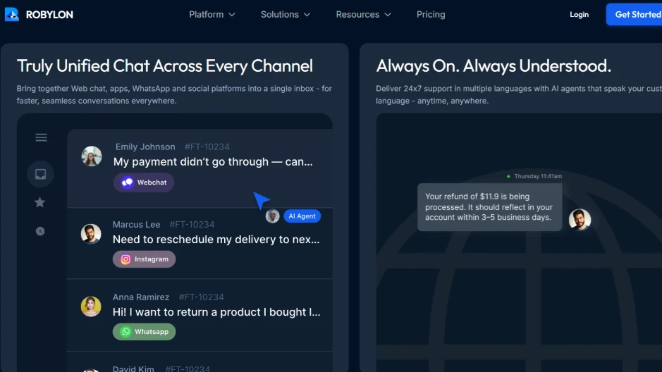
Task: Click the clock history icon
Action: (x=40, y=231)
